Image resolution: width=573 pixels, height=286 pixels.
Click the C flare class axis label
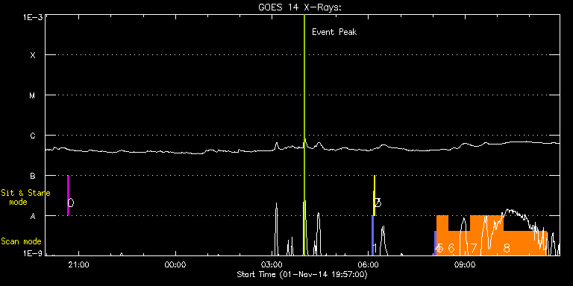(33, 136)
